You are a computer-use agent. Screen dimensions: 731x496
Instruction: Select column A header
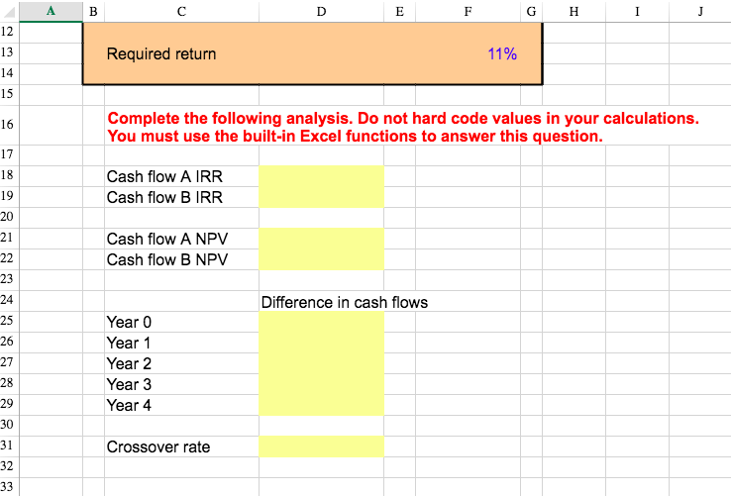click(x=51, y=11)
